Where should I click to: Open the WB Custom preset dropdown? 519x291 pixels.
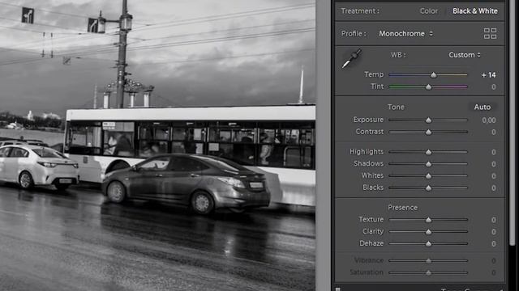pos(465,55)
